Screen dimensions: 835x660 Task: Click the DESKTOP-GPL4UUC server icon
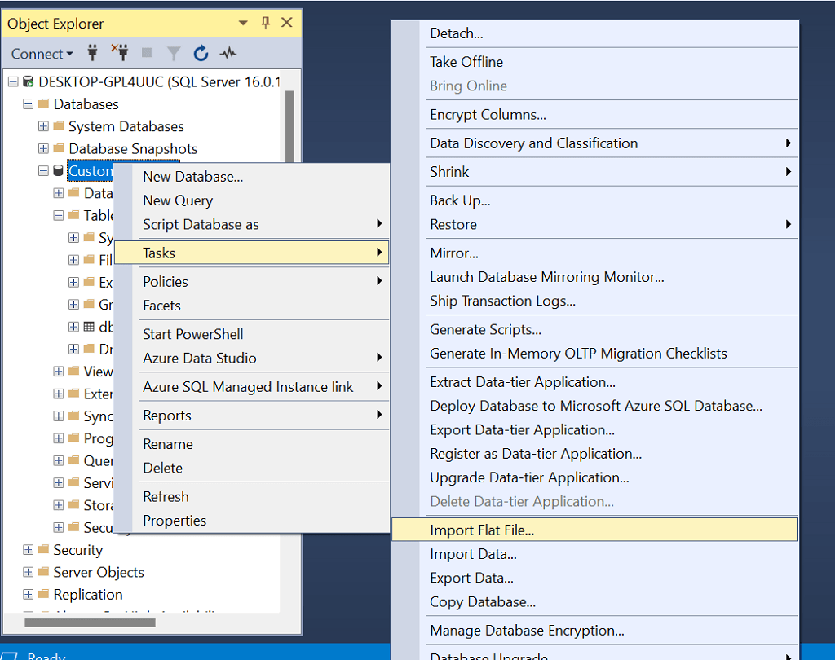click(x=29, y=81)
